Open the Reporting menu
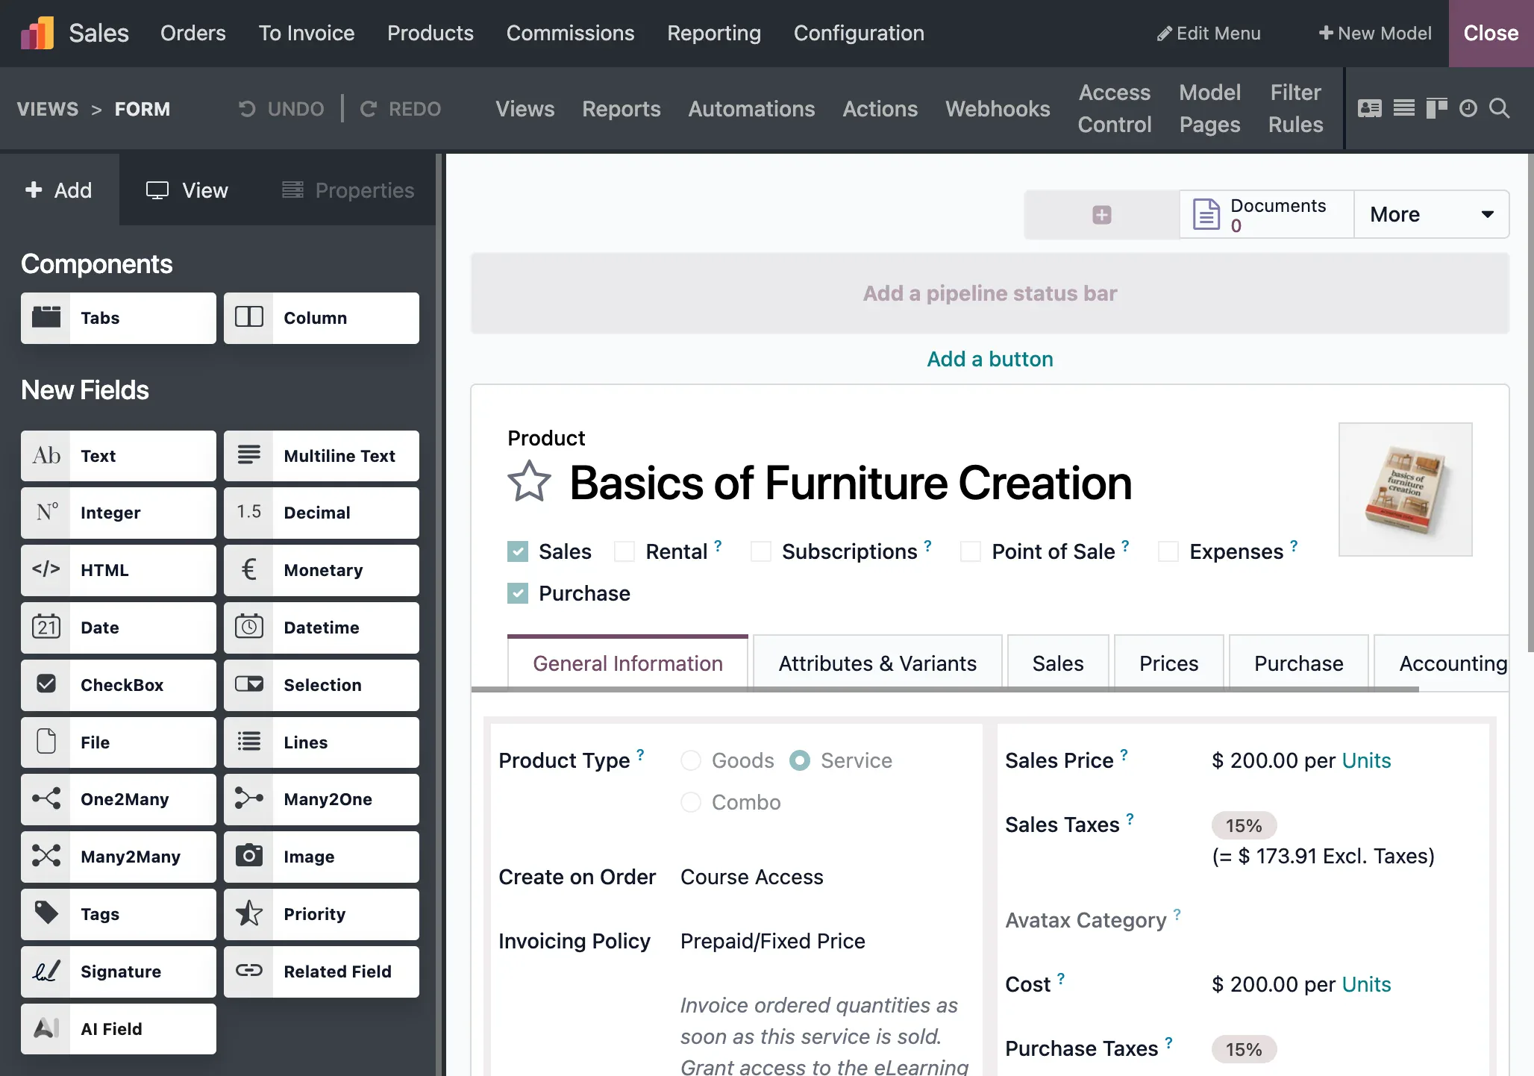Viewport: 1534px width, 1076px height. 714,34
